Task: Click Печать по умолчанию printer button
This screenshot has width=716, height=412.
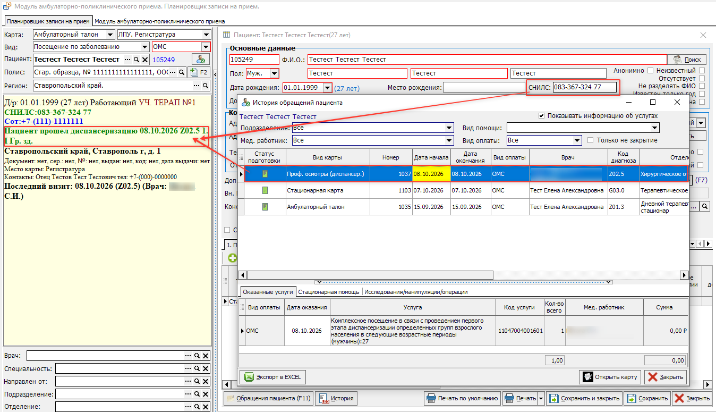Action: (x=462, y=398)
